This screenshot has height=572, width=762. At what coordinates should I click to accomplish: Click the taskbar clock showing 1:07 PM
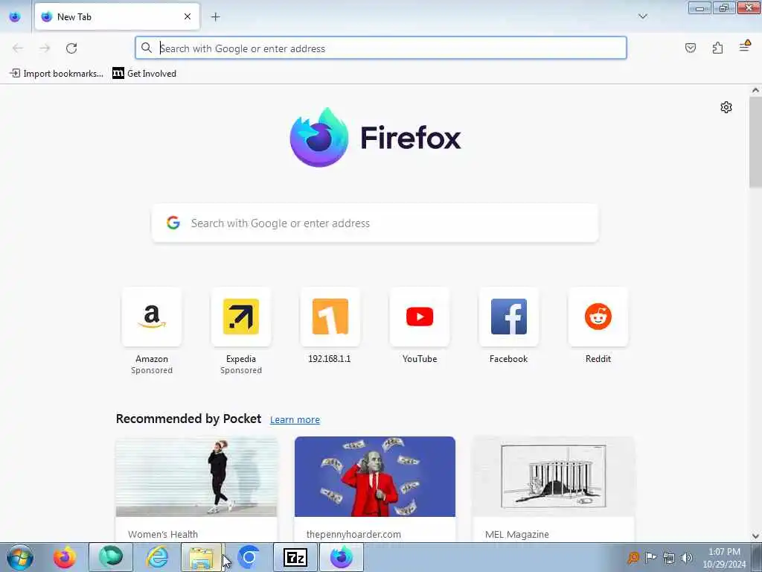(x=724, y=558)
